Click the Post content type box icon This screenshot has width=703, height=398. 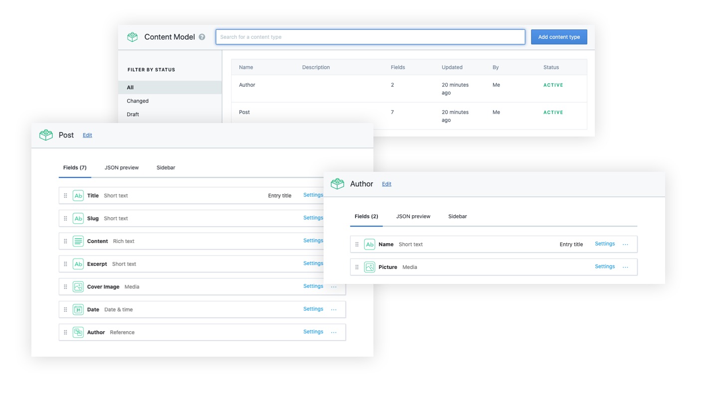(x=46, y=135)
